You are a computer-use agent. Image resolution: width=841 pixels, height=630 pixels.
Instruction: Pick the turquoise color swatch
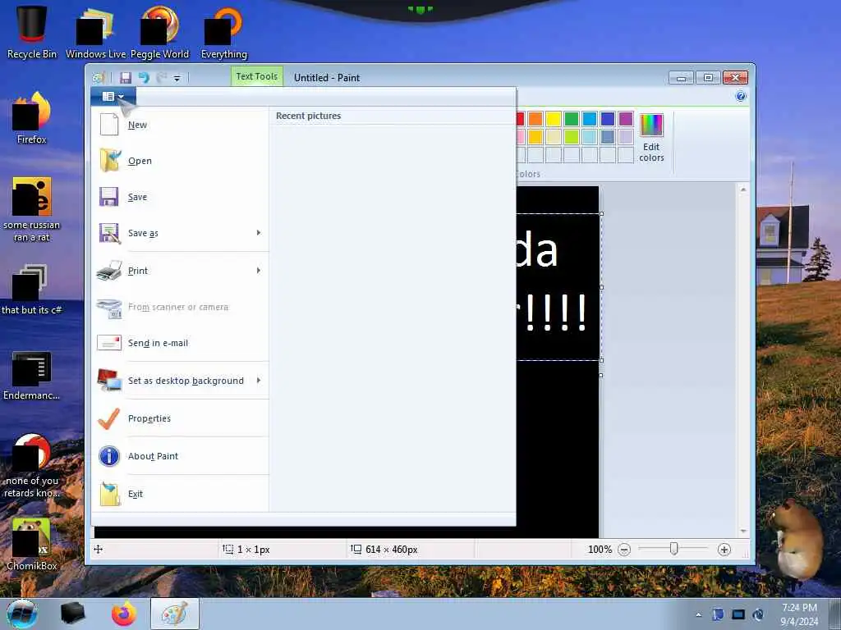coord(590,119)
